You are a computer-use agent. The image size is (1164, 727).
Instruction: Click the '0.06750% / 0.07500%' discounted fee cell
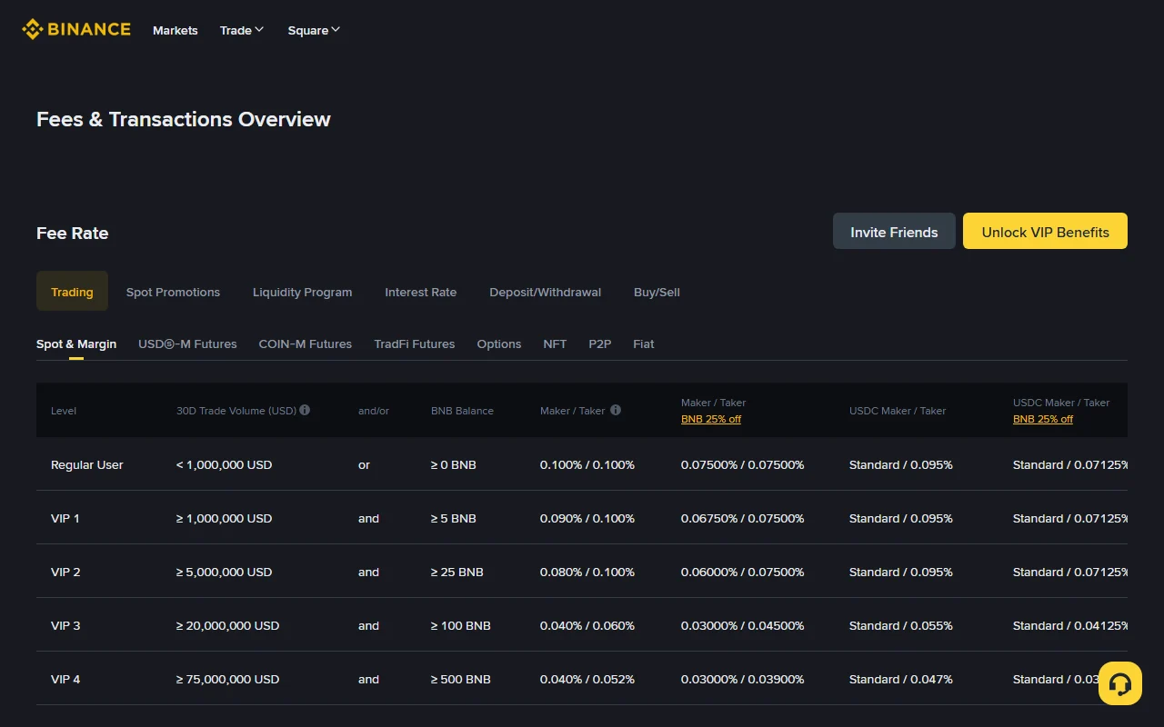(x=743, y=518)
